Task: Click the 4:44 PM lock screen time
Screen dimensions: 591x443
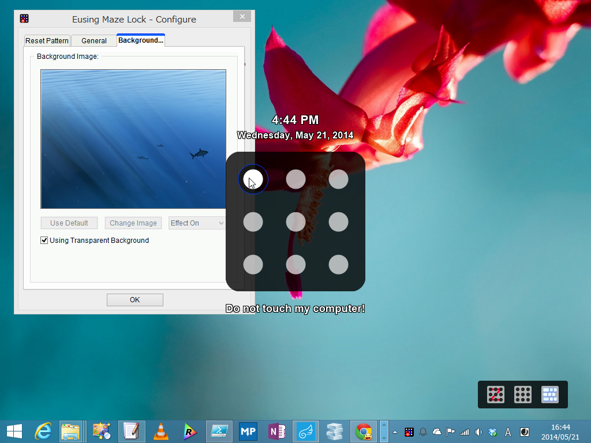Action: click(295, 120)
